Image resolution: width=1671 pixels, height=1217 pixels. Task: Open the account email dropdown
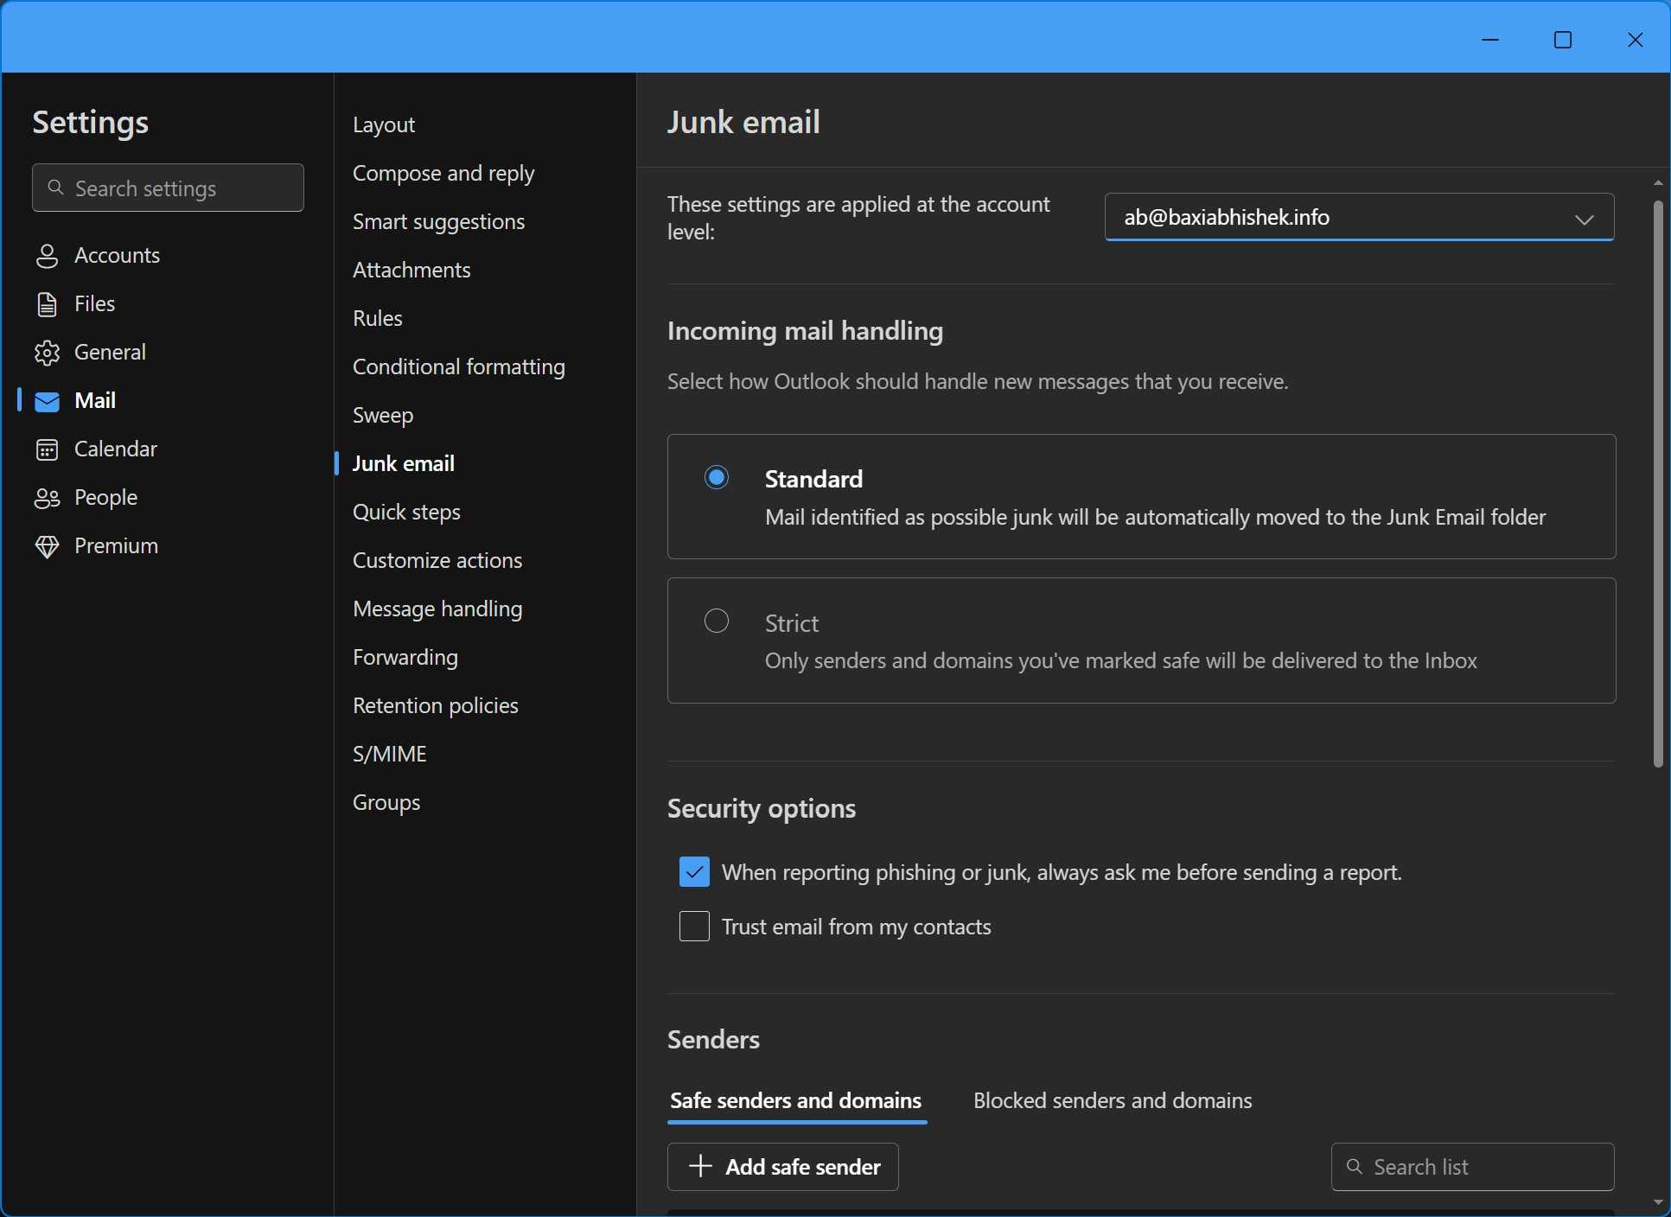1359,217
